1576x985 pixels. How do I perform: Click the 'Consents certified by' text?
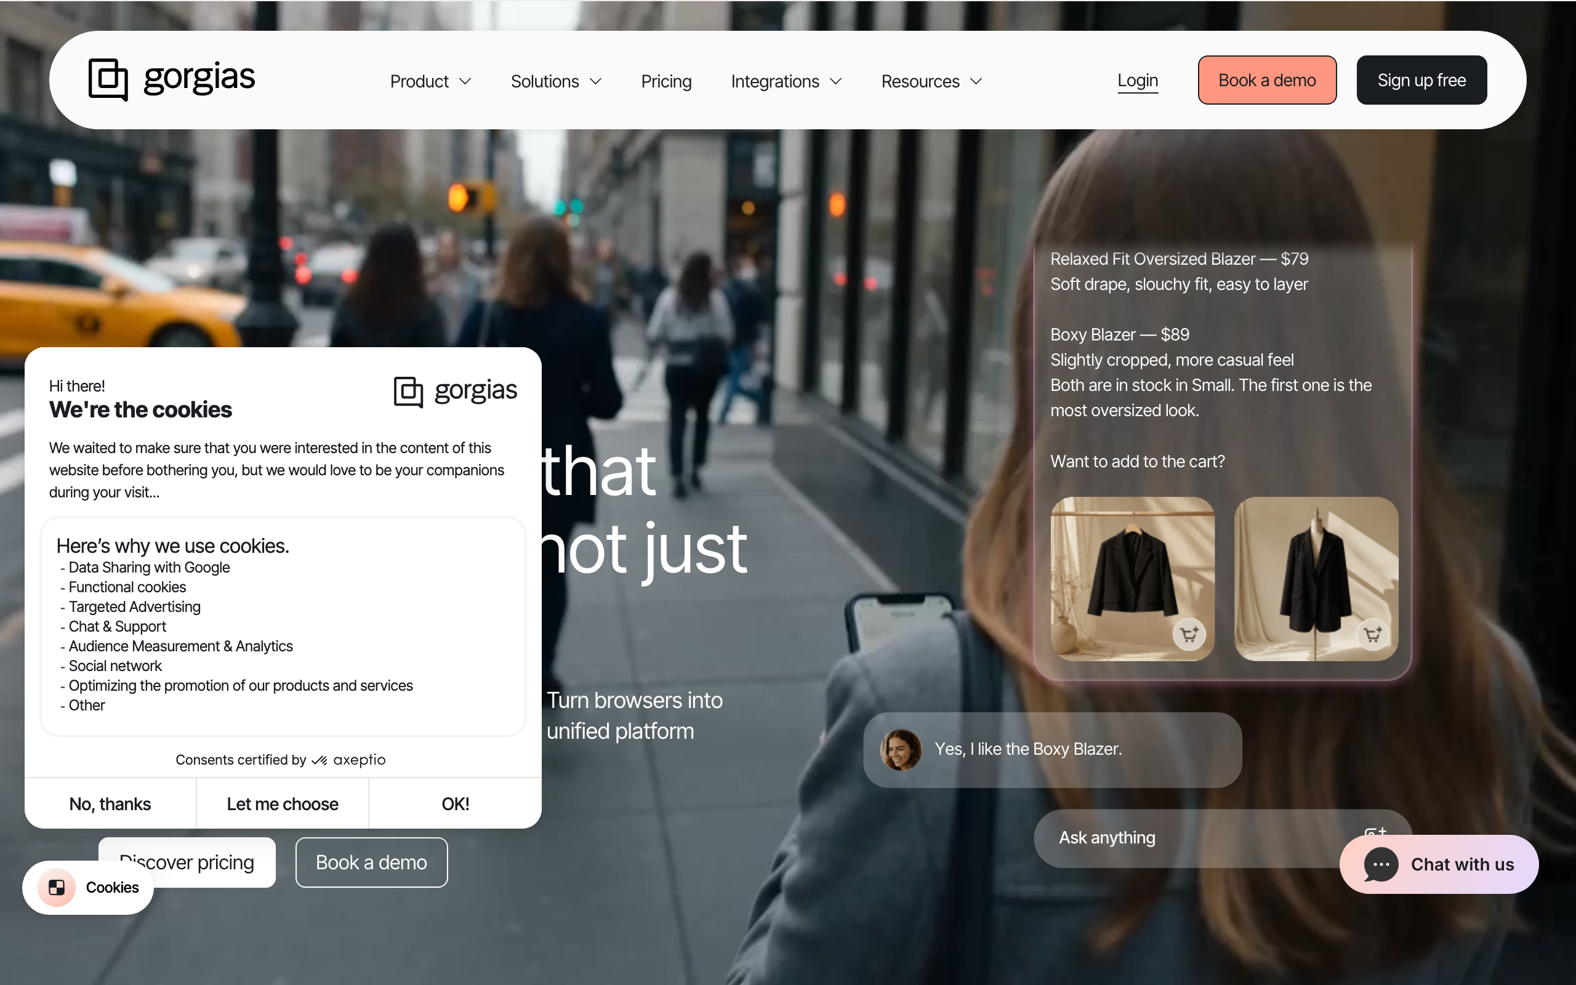[x=240, y=760]
